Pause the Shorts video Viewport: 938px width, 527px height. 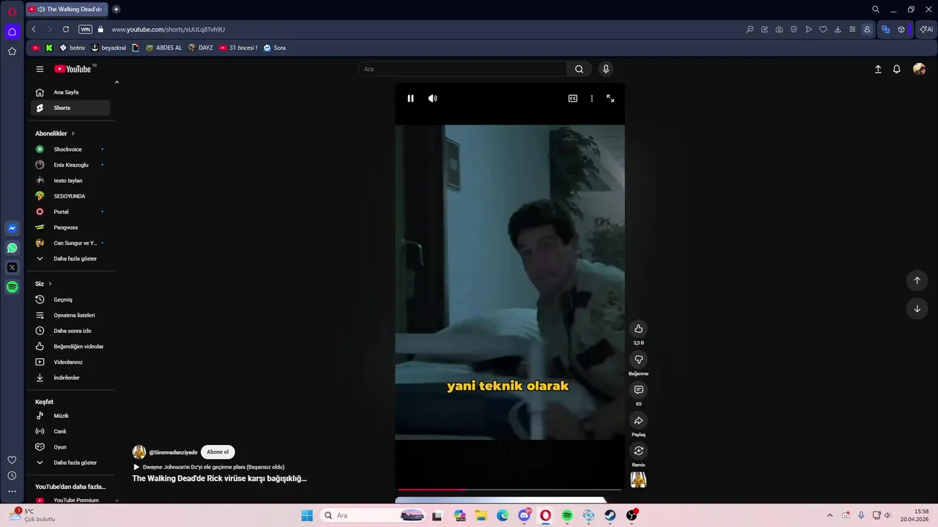click(x=410, y=98)
